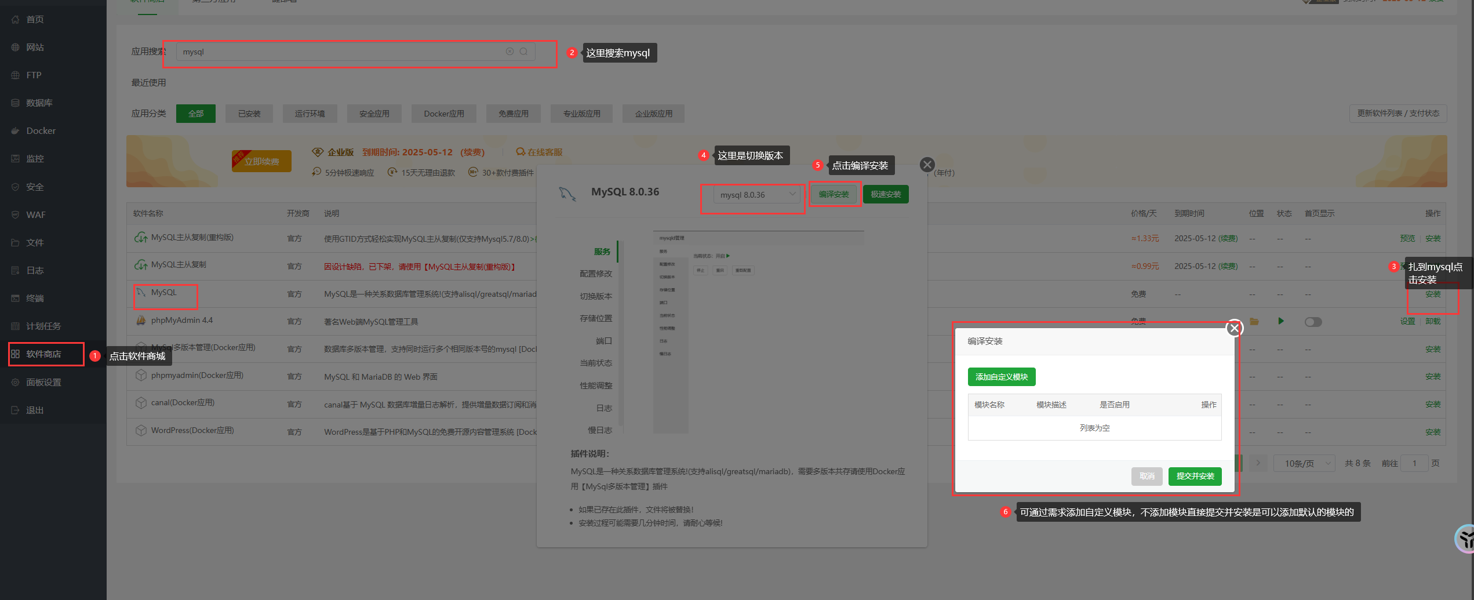
Task: Click the 立即续费 renew now button
Action: click(x=261, y=161)
